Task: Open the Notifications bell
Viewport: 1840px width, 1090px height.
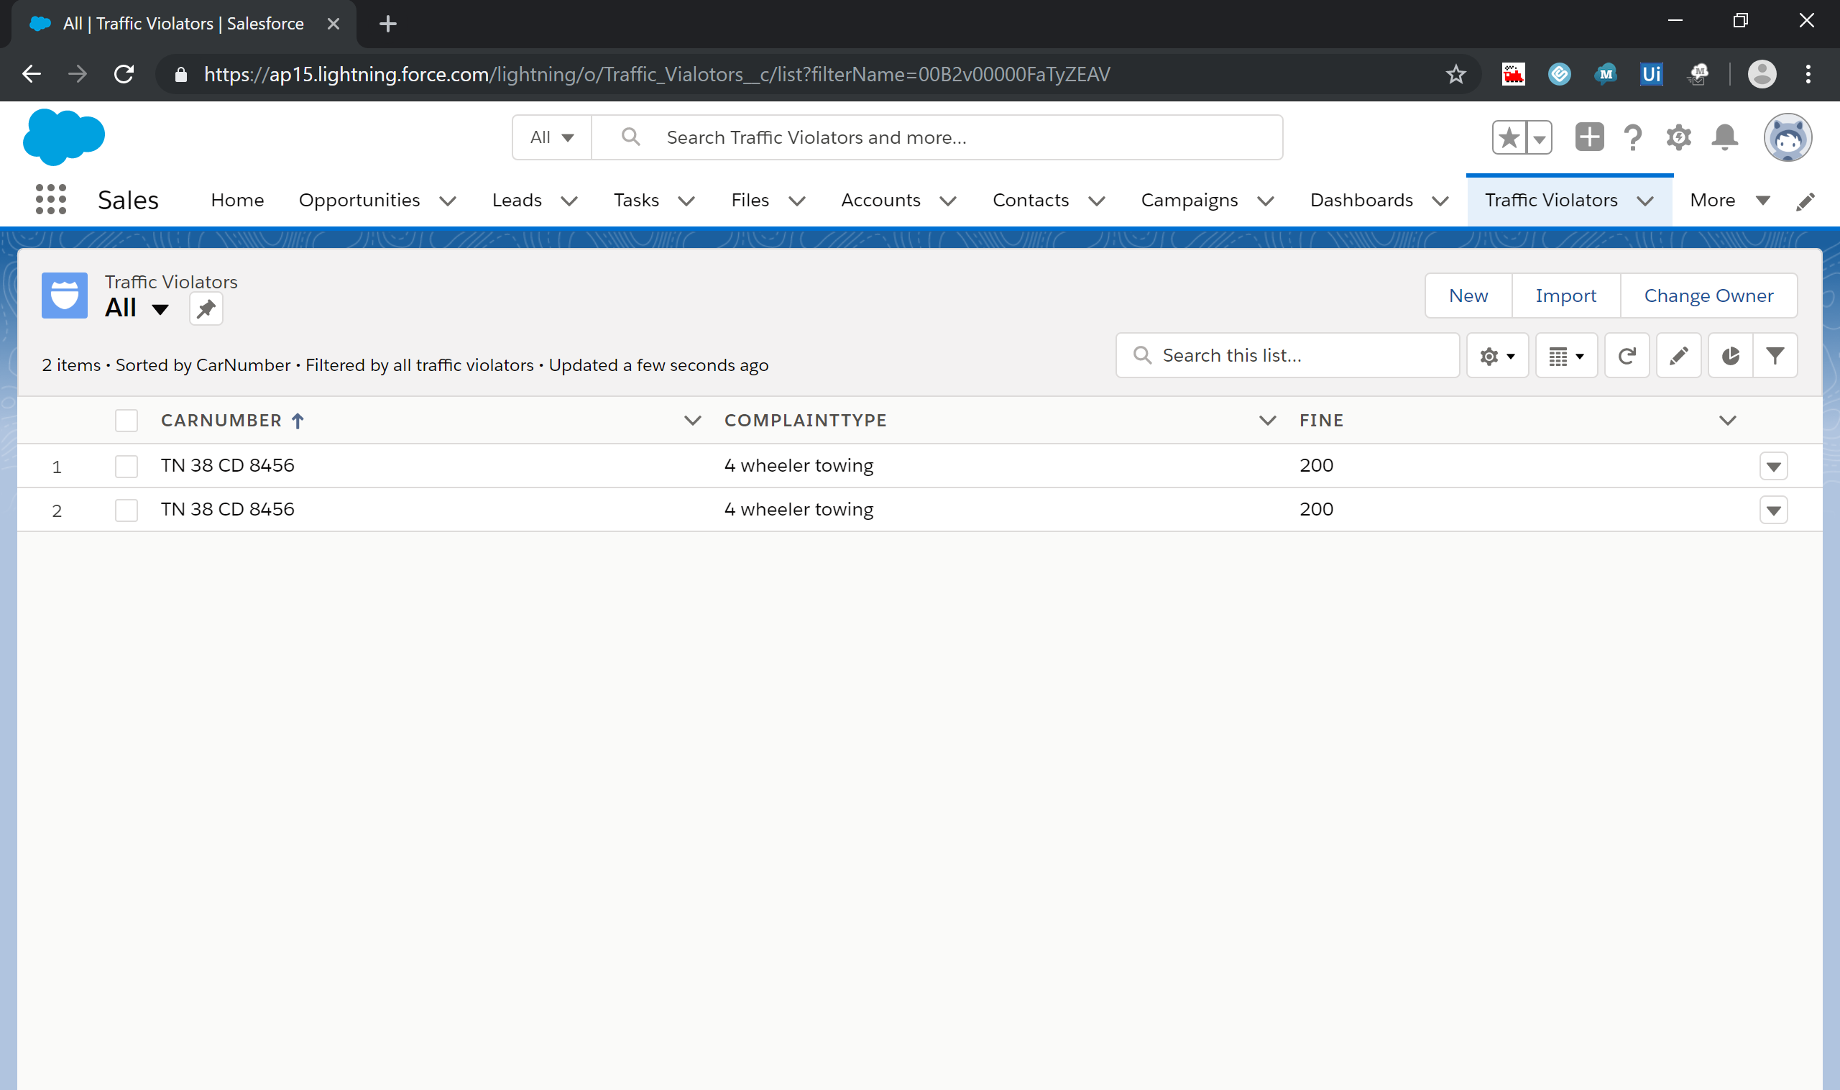Action: click(1724, 137)
